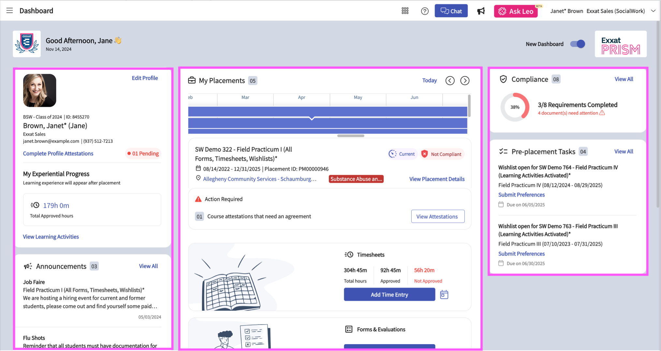Click the previous chevron in My Placements timeline

[x=450, y=80]
